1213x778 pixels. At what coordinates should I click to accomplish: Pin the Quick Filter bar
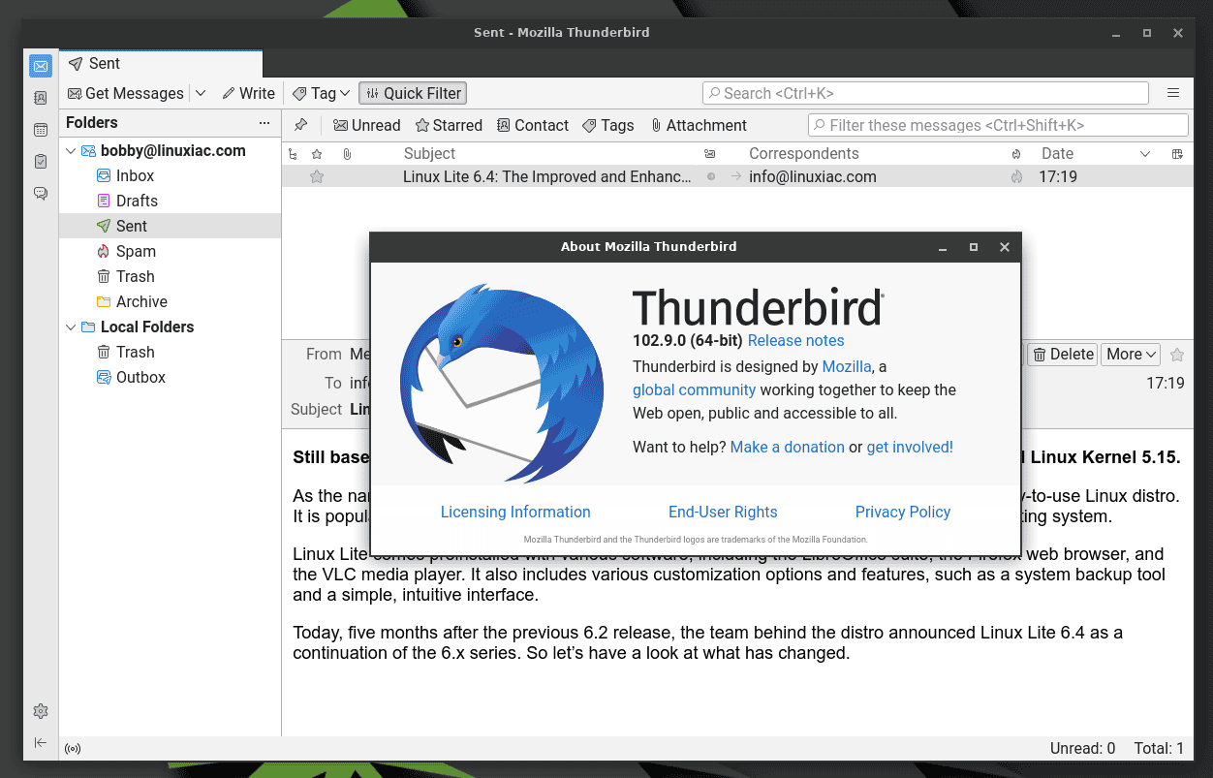[x=300, y=124]
